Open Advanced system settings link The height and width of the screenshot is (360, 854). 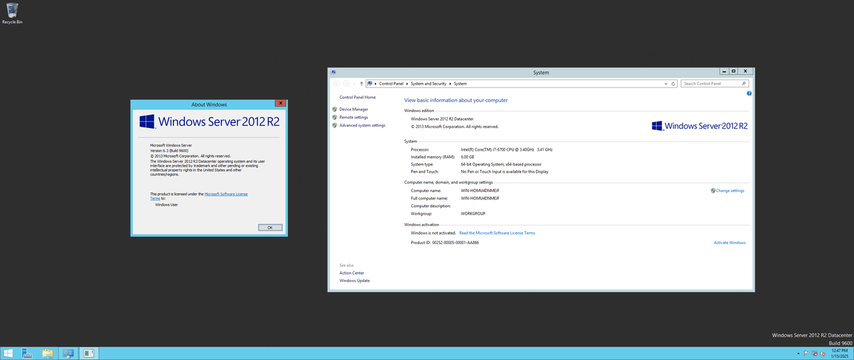[362, 125]
